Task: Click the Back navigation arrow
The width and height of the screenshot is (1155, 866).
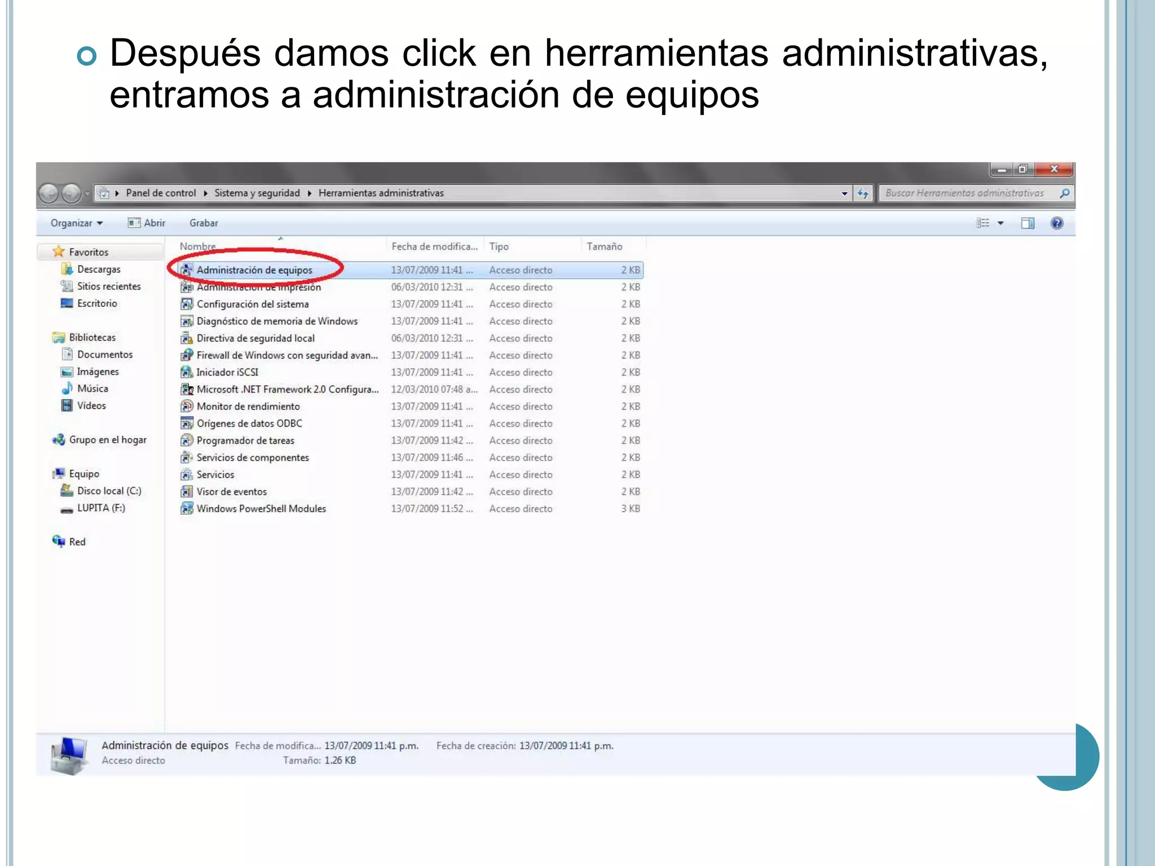Action: (x=49, y=193)
